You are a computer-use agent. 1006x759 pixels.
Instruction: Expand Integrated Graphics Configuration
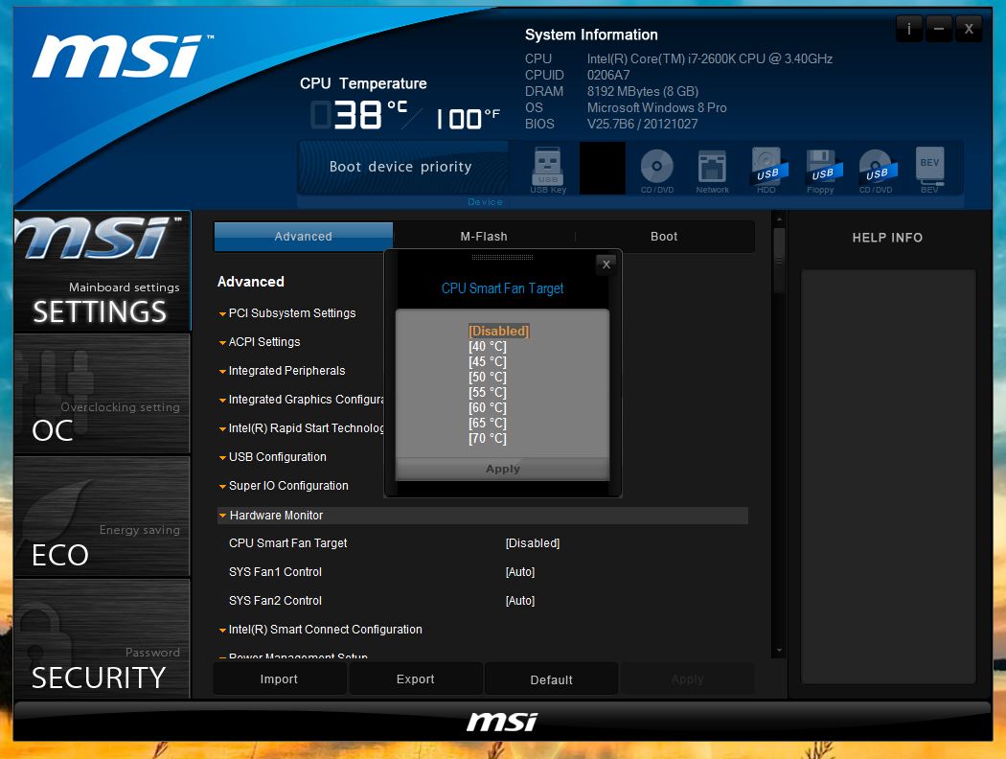pos(302,400)
